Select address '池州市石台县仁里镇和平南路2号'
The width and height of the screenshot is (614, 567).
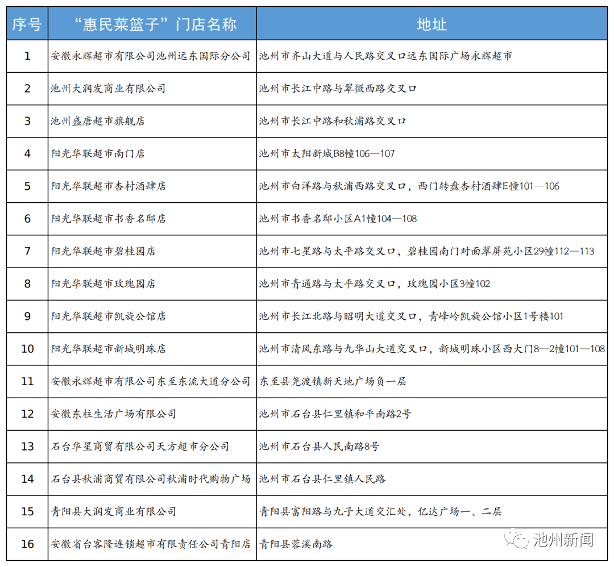(x=335, y=413)
